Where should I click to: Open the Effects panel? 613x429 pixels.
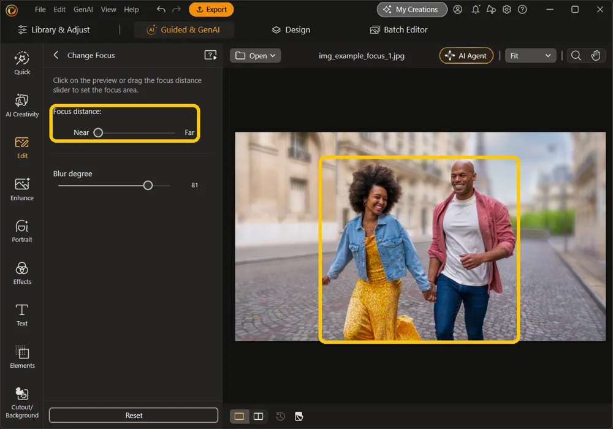22,273
